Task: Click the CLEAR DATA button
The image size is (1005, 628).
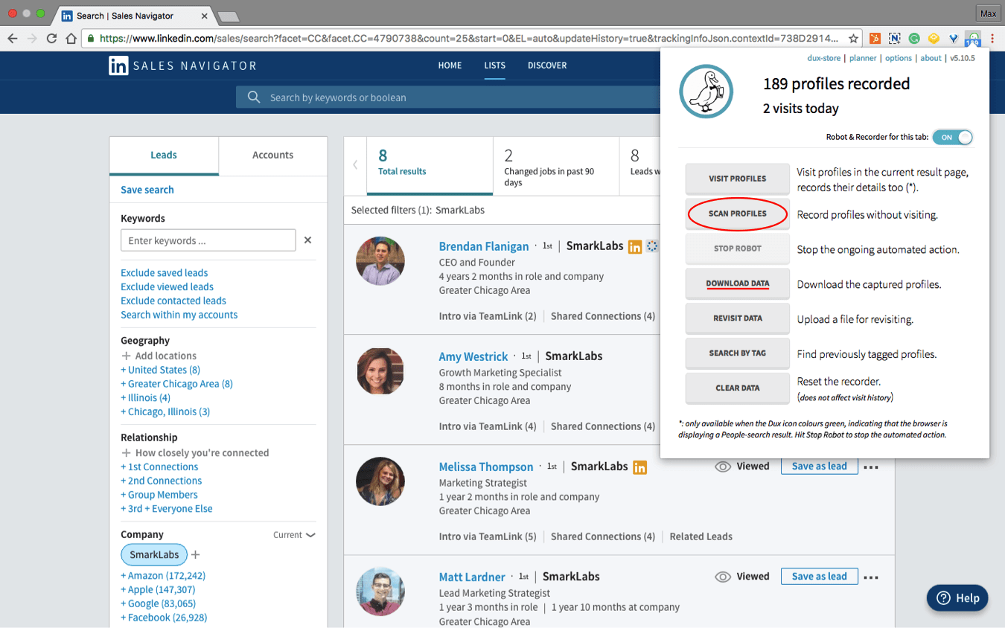Action: coord(738,388)
